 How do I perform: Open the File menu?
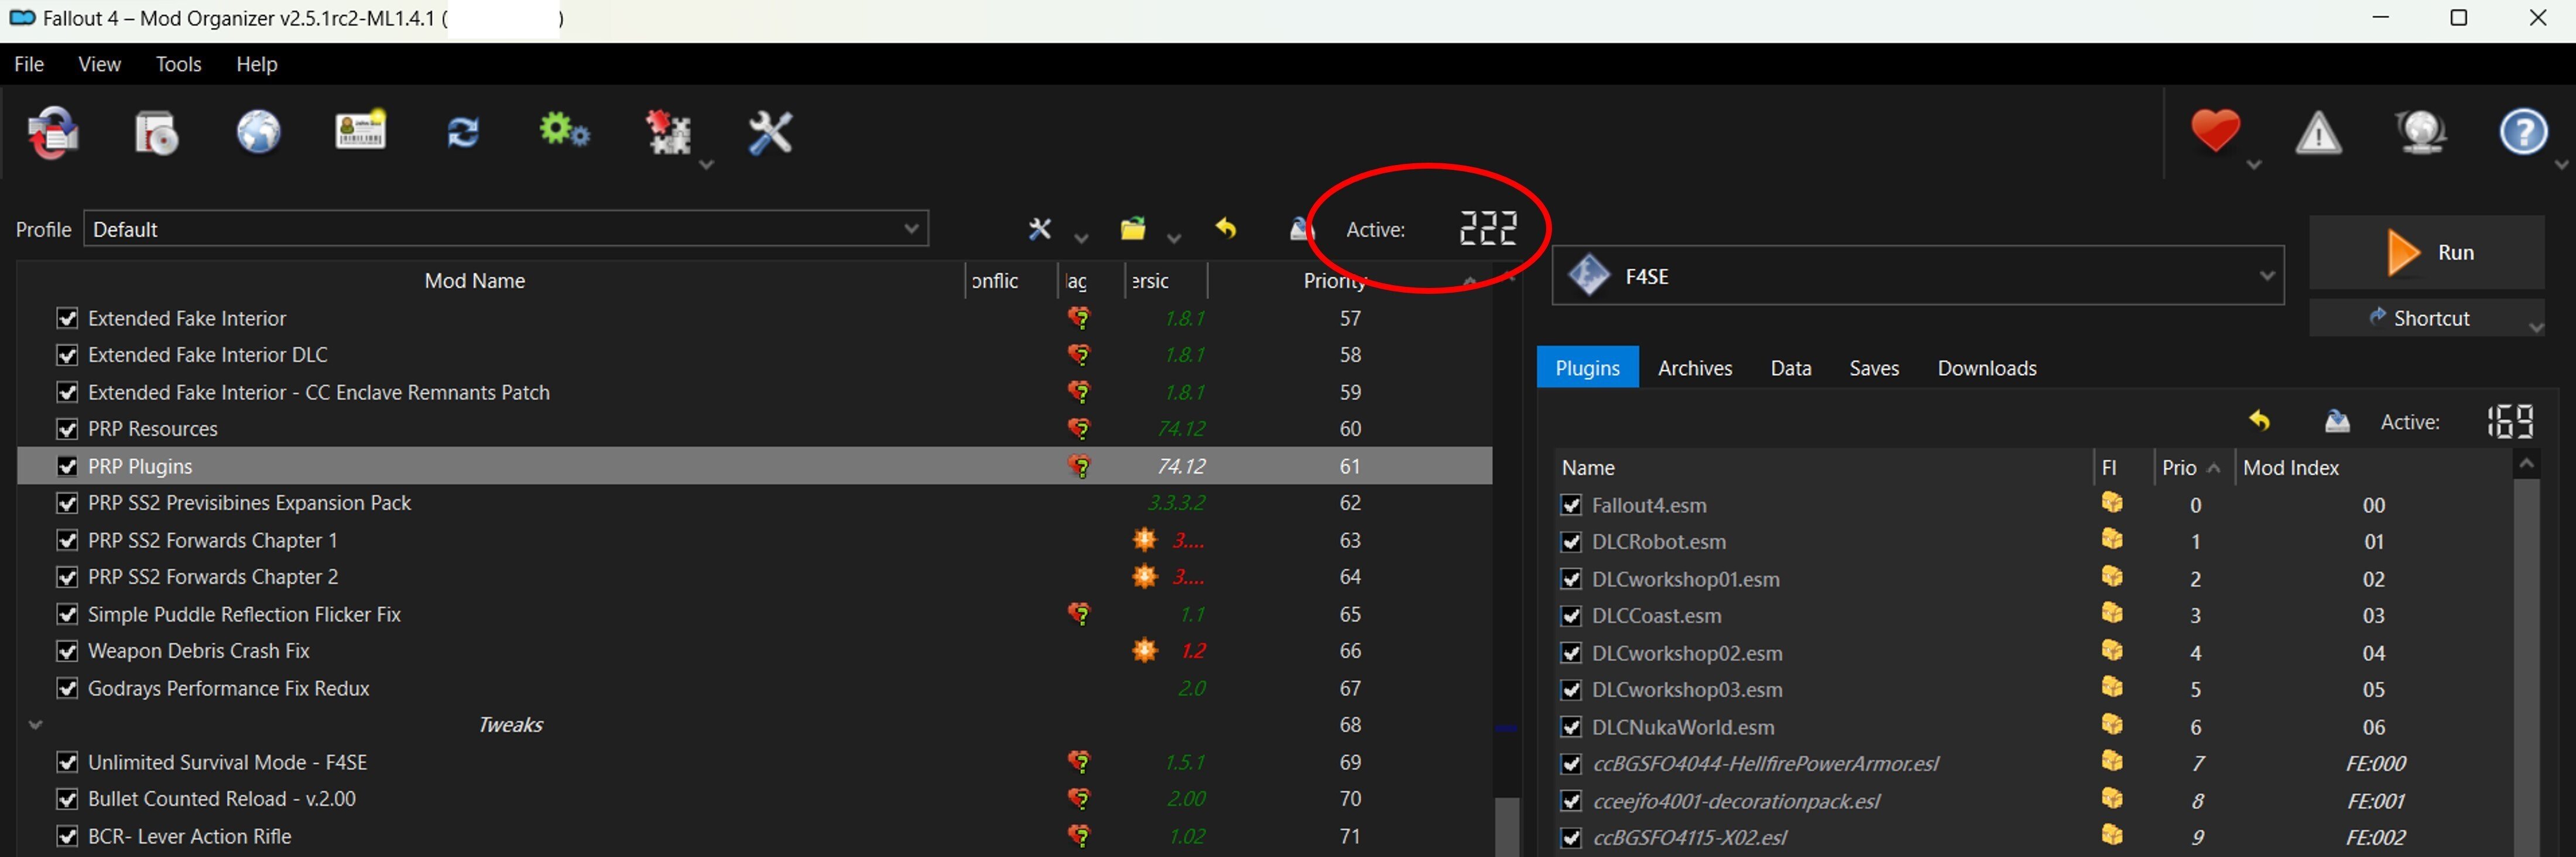(29, 64)
